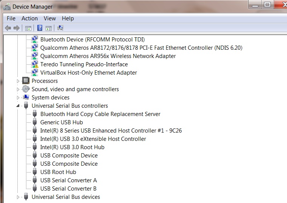Image resolution: width=287 pixels, height=203 pixels.
Task: Open the Help question mark toolbar icon
Action: pyautogui.click(x=40, y=28)
